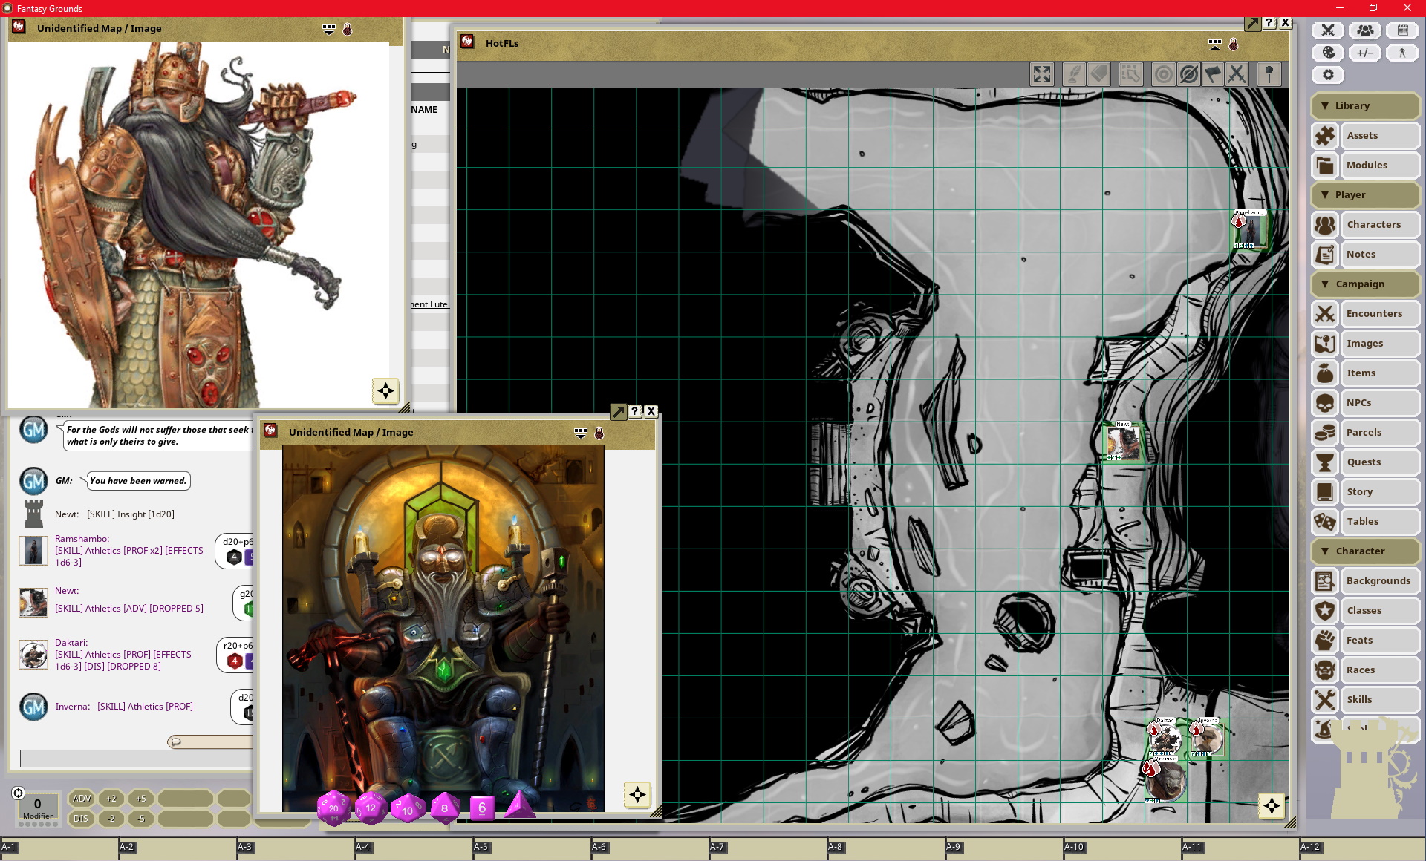The image size is (1426, 861).
Task: Open share menu on throne image window
Action: click(x=581, y=433)
